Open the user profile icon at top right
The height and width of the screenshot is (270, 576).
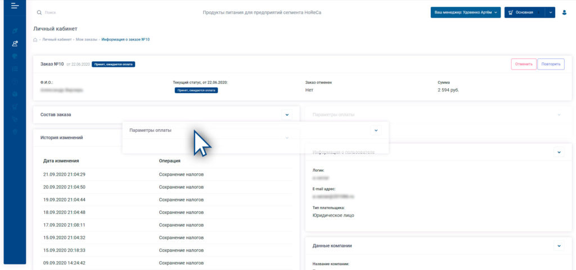click(x=564, y=12)
